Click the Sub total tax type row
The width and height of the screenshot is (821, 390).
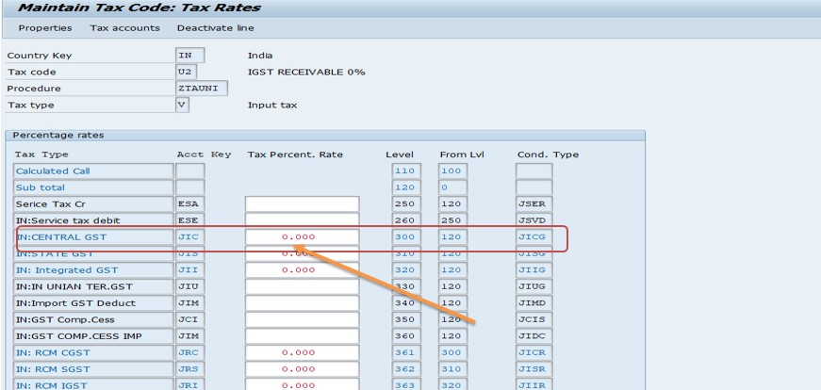92,187
